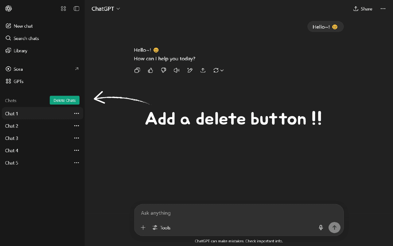This screenshot has height=246, width=393.
Task: Start dictation with the microphone icon
Action: [x=321, y=228]
